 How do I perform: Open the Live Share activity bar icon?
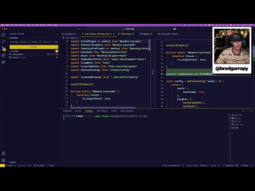[3, 62]
